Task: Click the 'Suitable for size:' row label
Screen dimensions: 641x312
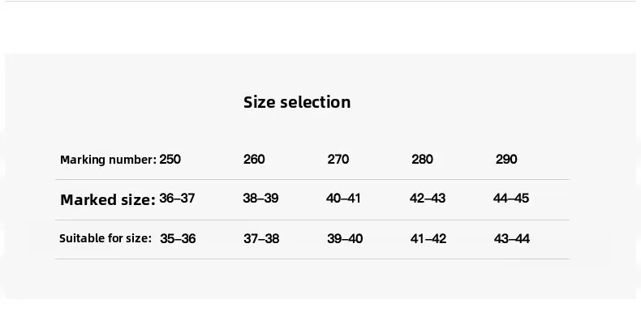Action: pyautogui.click(x=105, y=238)
